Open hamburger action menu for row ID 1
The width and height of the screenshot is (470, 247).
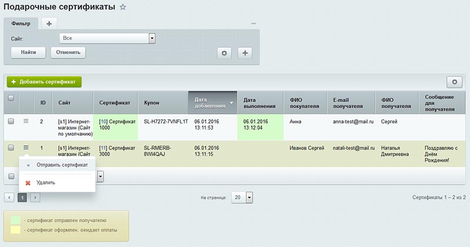(x=26, y=148)
